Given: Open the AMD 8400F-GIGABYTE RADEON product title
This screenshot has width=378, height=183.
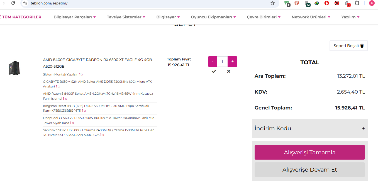Looking at the screenshot, I should point(99,63).
